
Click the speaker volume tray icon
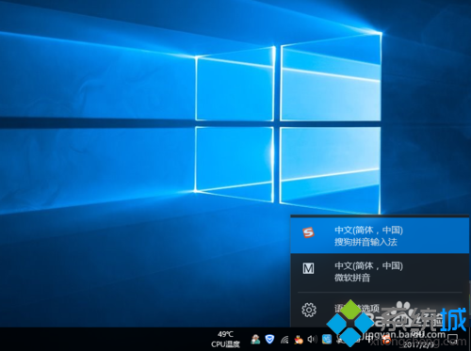tap(312, 339)
